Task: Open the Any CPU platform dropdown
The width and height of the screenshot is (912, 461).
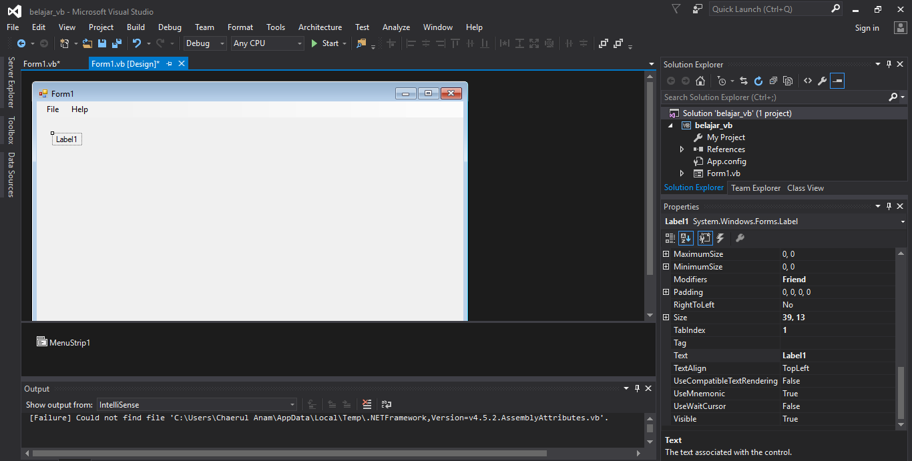Action: coord(268,43)
